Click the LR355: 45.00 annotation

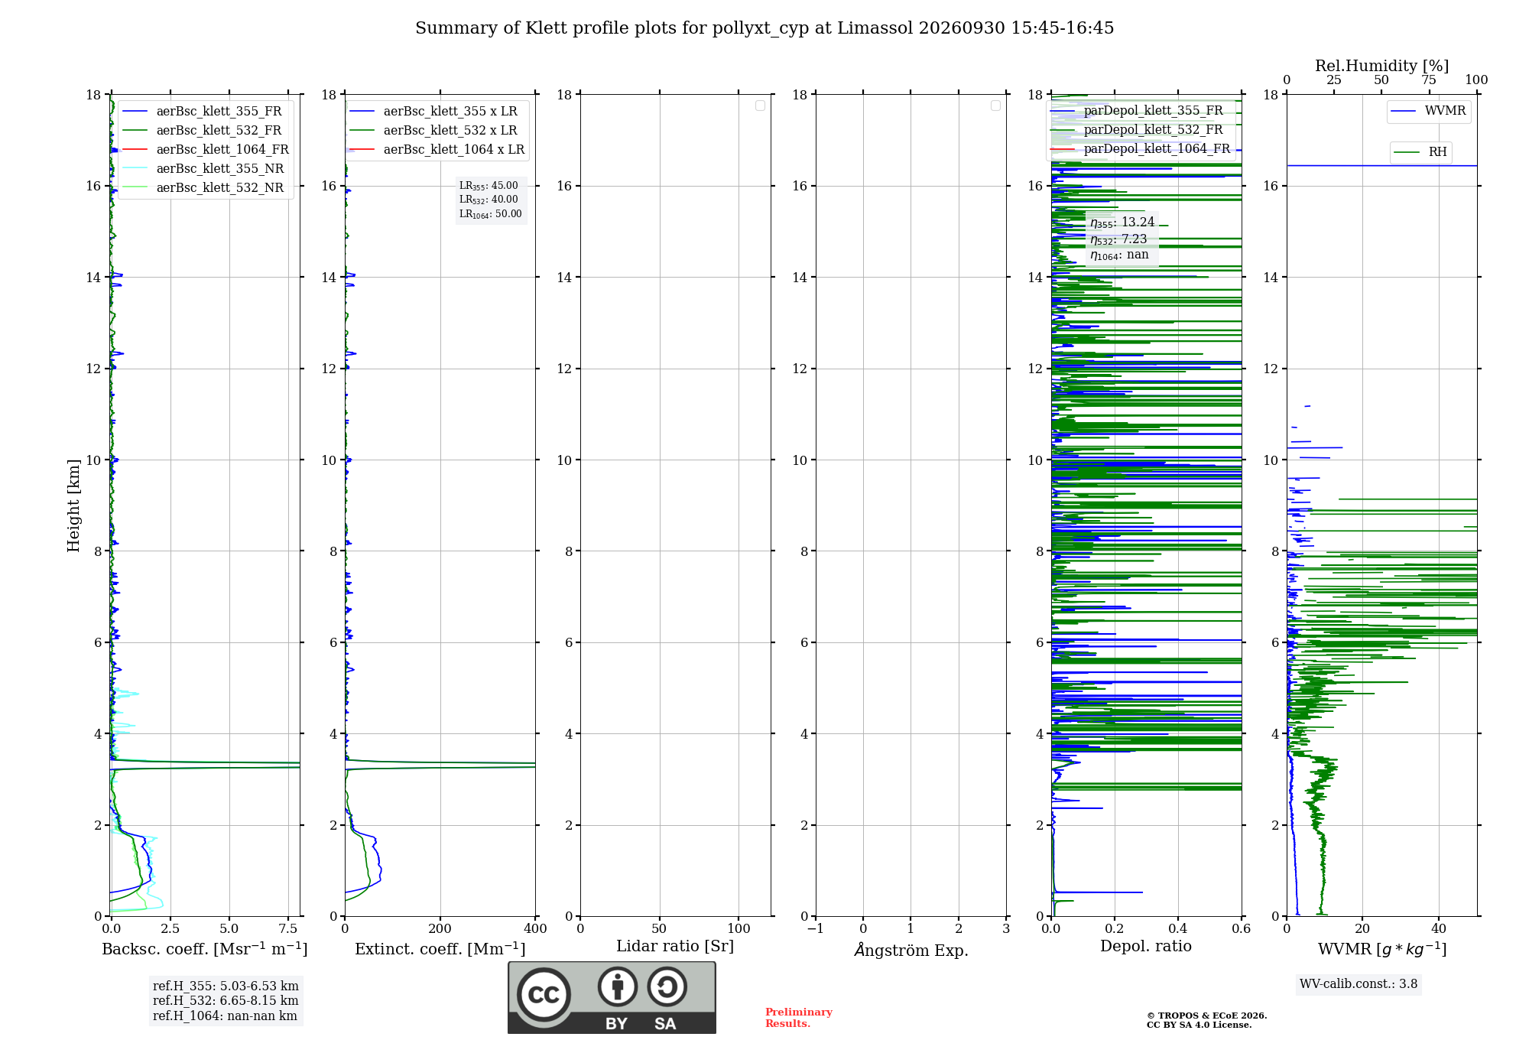pos(489,186)
